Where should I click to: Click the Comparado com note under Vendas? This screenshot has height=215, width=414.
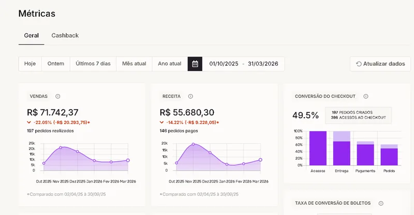pos(66,194)
